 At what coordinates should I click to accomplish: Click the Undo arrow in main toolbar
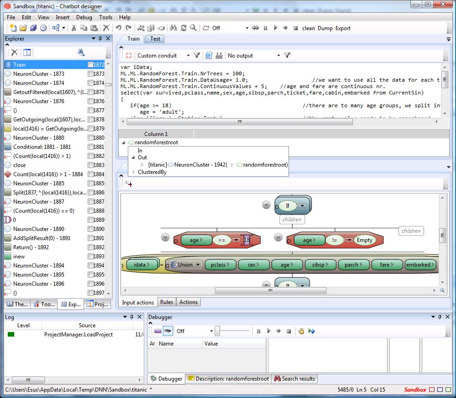118,28
